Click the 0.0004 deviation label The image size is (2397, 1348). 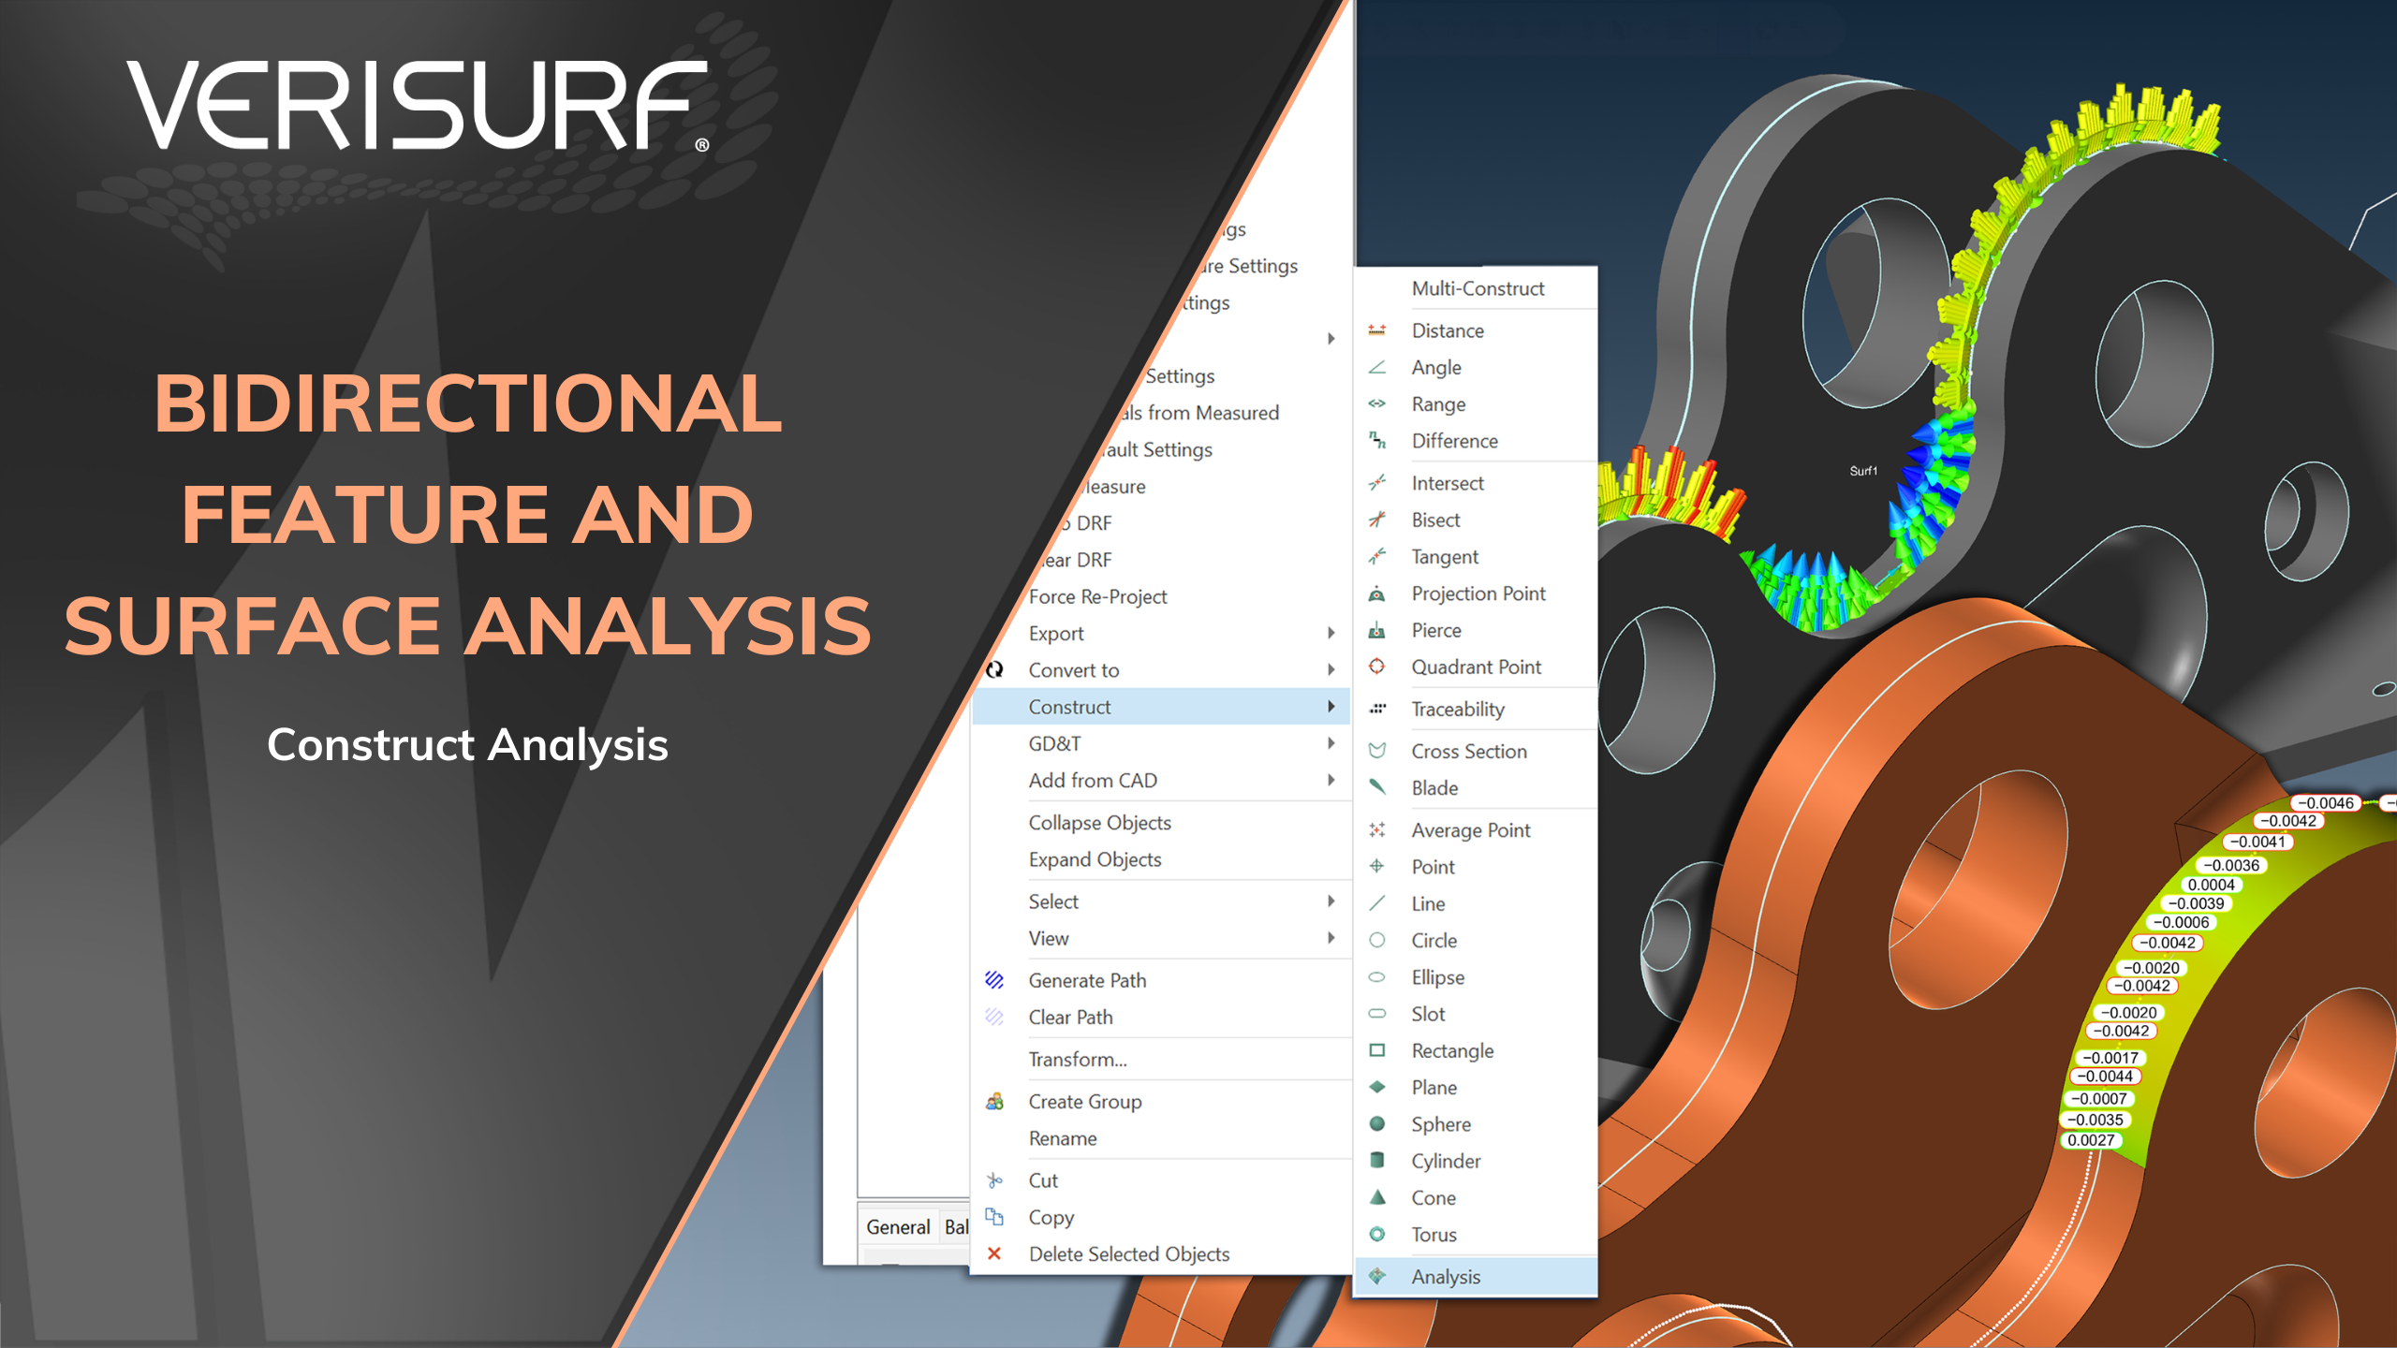(2212, 885)
